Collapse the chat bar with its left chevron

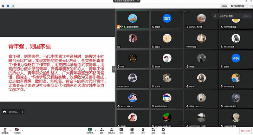(x=23, y=112)
